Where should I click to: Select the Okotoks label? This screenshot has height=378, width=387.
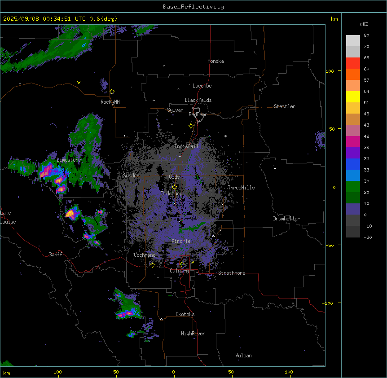tap(185, 314)
